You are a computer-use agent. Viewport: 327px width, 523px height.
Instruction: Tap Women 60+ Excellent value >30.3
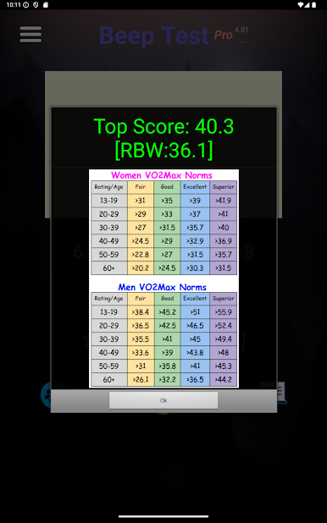click(195, 267)
